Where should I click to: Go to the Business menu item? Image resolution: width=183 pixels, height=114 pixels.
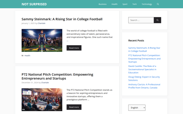(102, 4)
